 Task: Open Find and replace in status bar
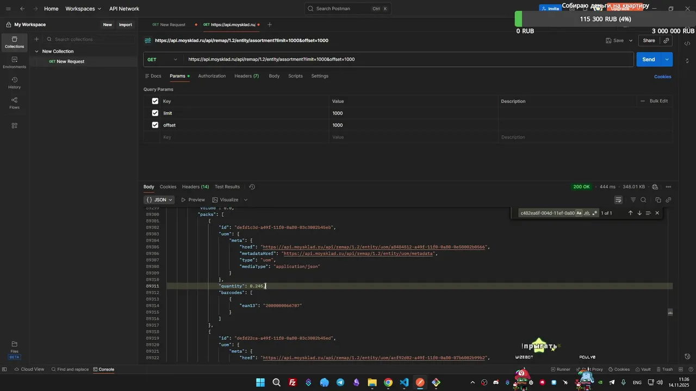click(x=70, y=369)
